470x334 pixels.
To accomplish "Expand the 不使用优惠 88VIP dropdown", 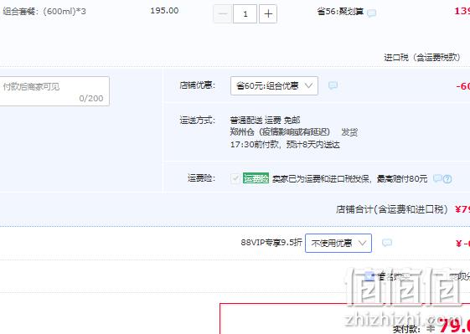I will pyautogui.click(x=338, y=243).
